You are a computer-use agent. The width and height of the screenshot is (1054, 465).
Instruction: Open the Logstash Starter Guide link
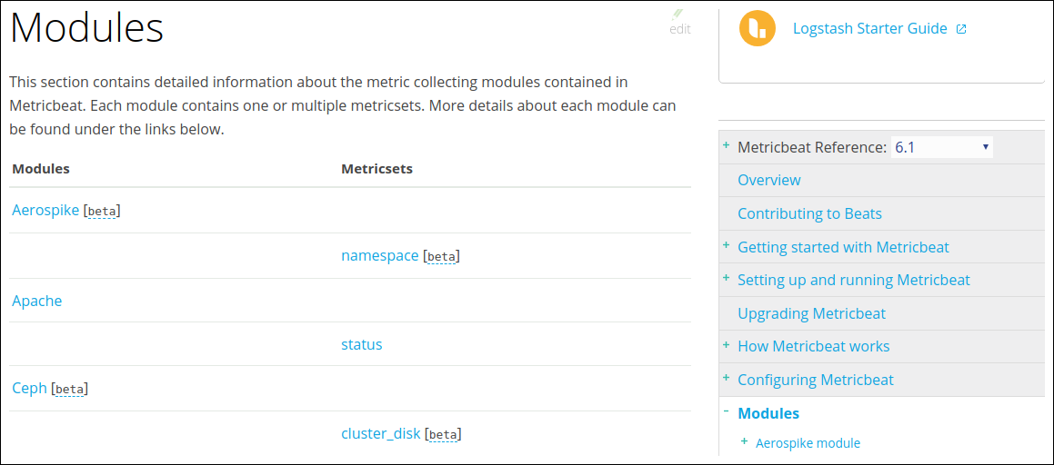869,29
